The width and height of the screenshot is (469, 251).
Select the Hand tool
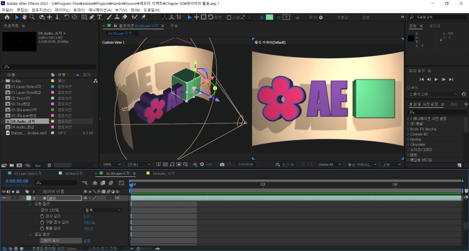[x=24, y=18]
